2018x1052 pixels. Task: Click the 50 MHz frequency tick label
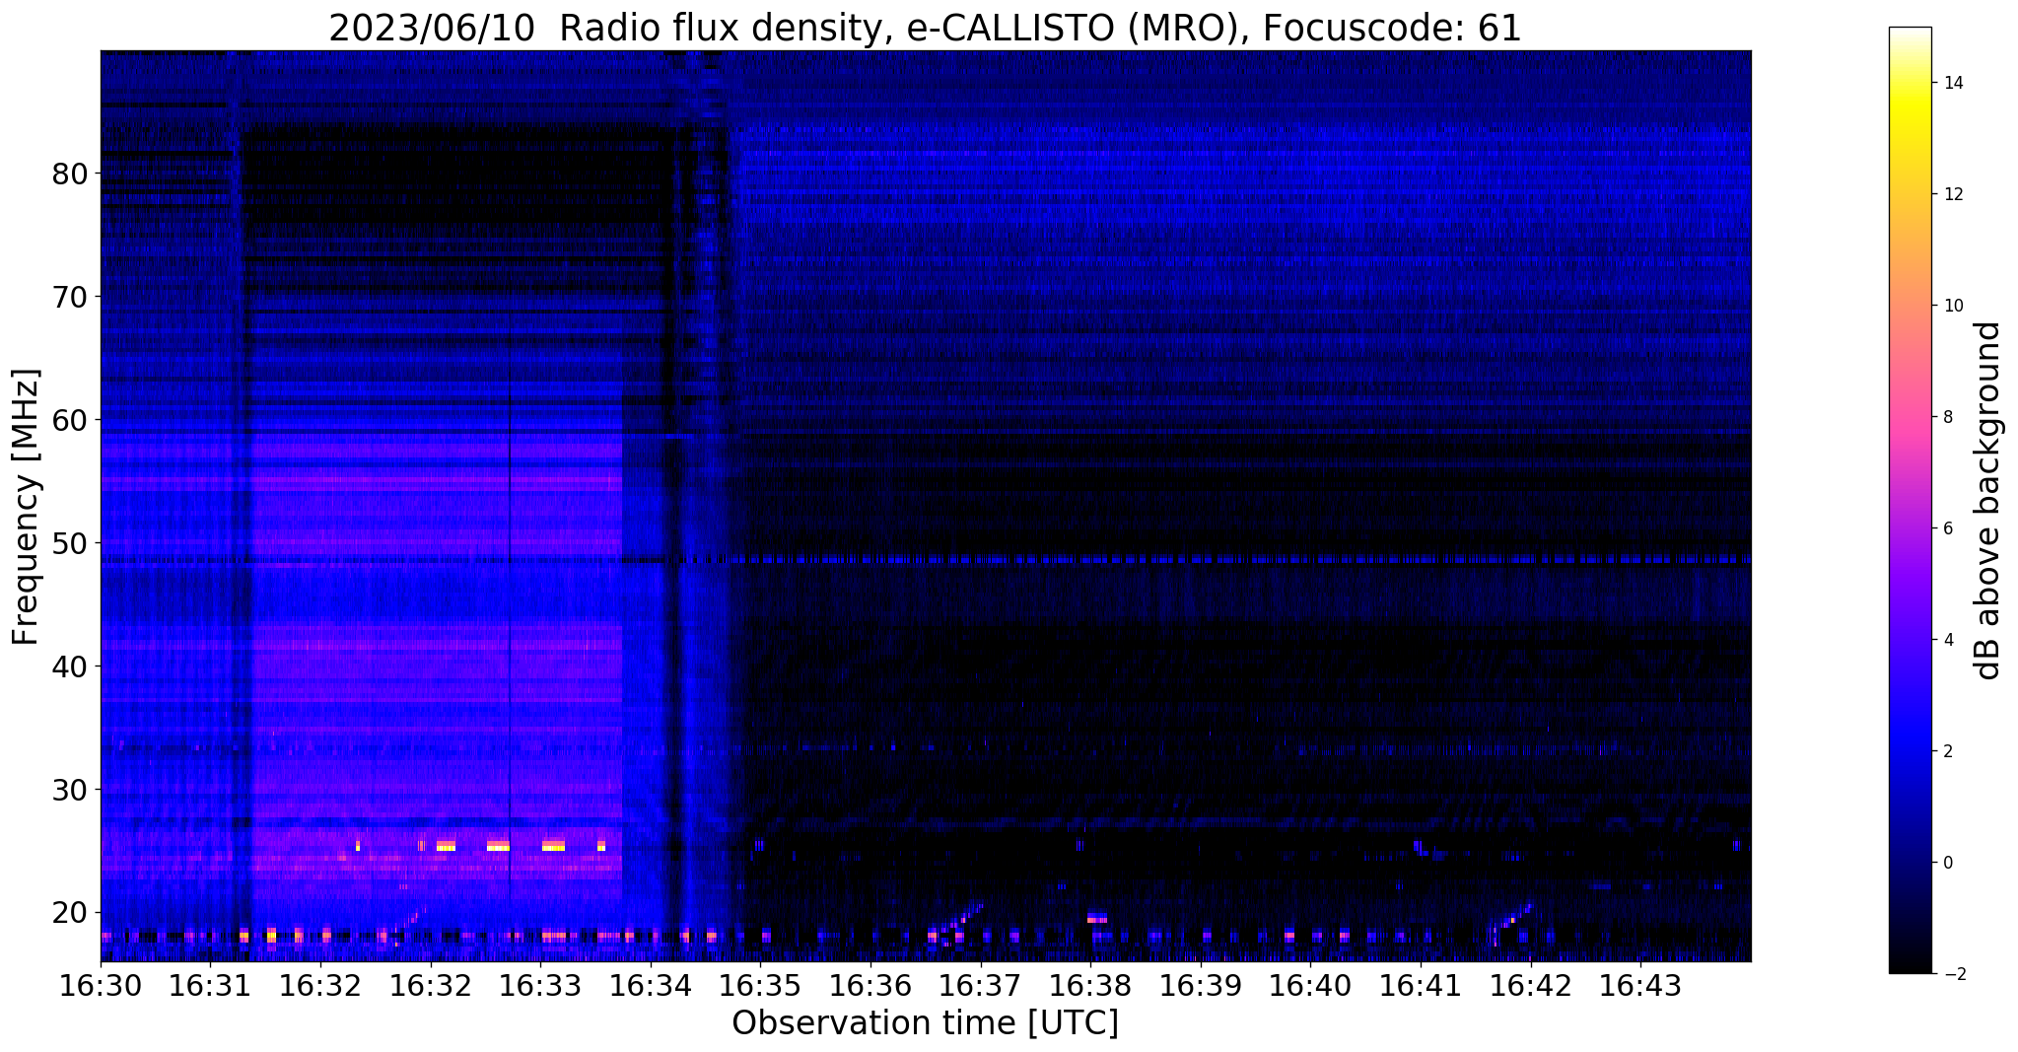point(71,543)
